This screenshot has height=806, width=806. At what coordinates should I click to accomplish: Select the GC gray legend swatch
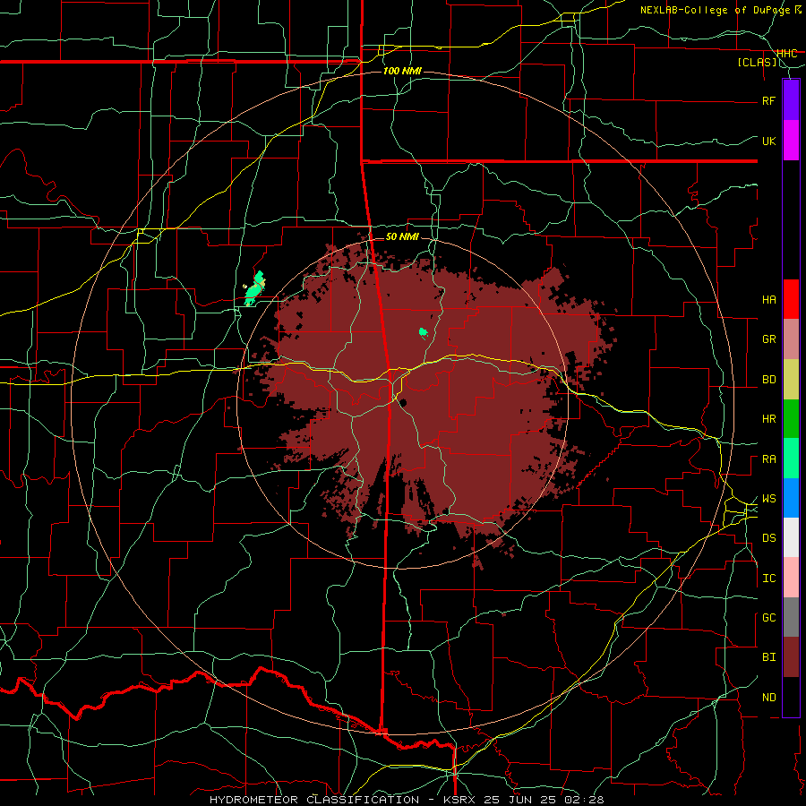click(791, 617)
